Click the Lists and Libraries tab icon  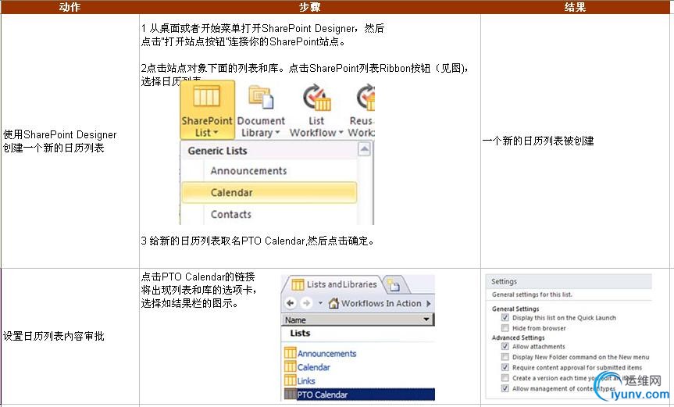coord(298,284)
